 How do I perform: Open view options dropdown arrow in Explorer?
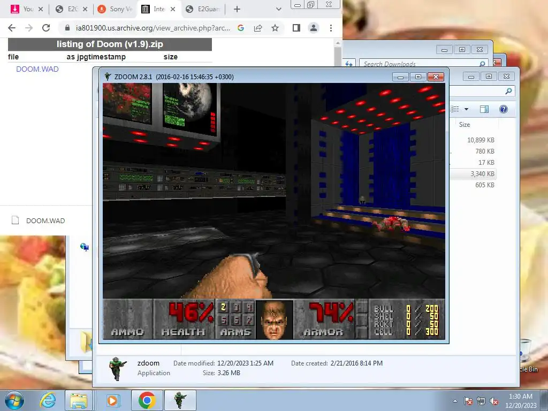(466, 109)
